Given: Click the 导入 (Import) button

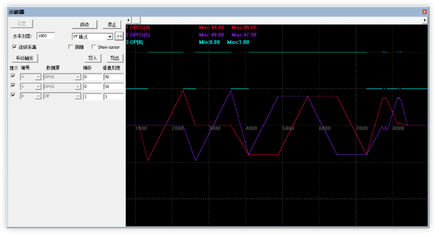Looking at the screenshot, I should coord(92,58).
